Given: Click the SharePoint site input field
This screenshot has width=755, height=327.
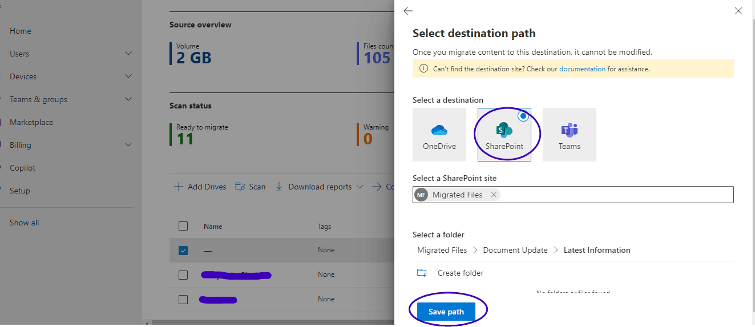Looking at the screenshot, I should click(x=616, y=195).
